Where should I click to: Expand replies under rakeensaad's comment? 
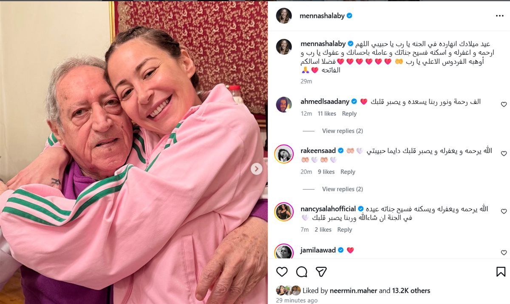coord(343,189)
